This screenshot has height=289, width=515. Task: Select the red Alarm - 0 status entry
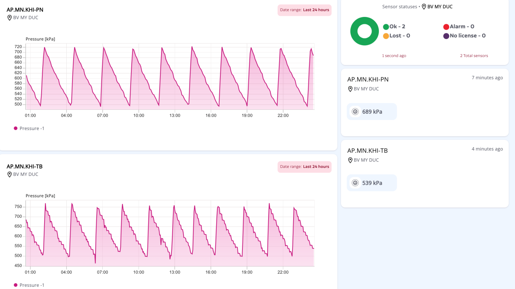tap(459, 26)
